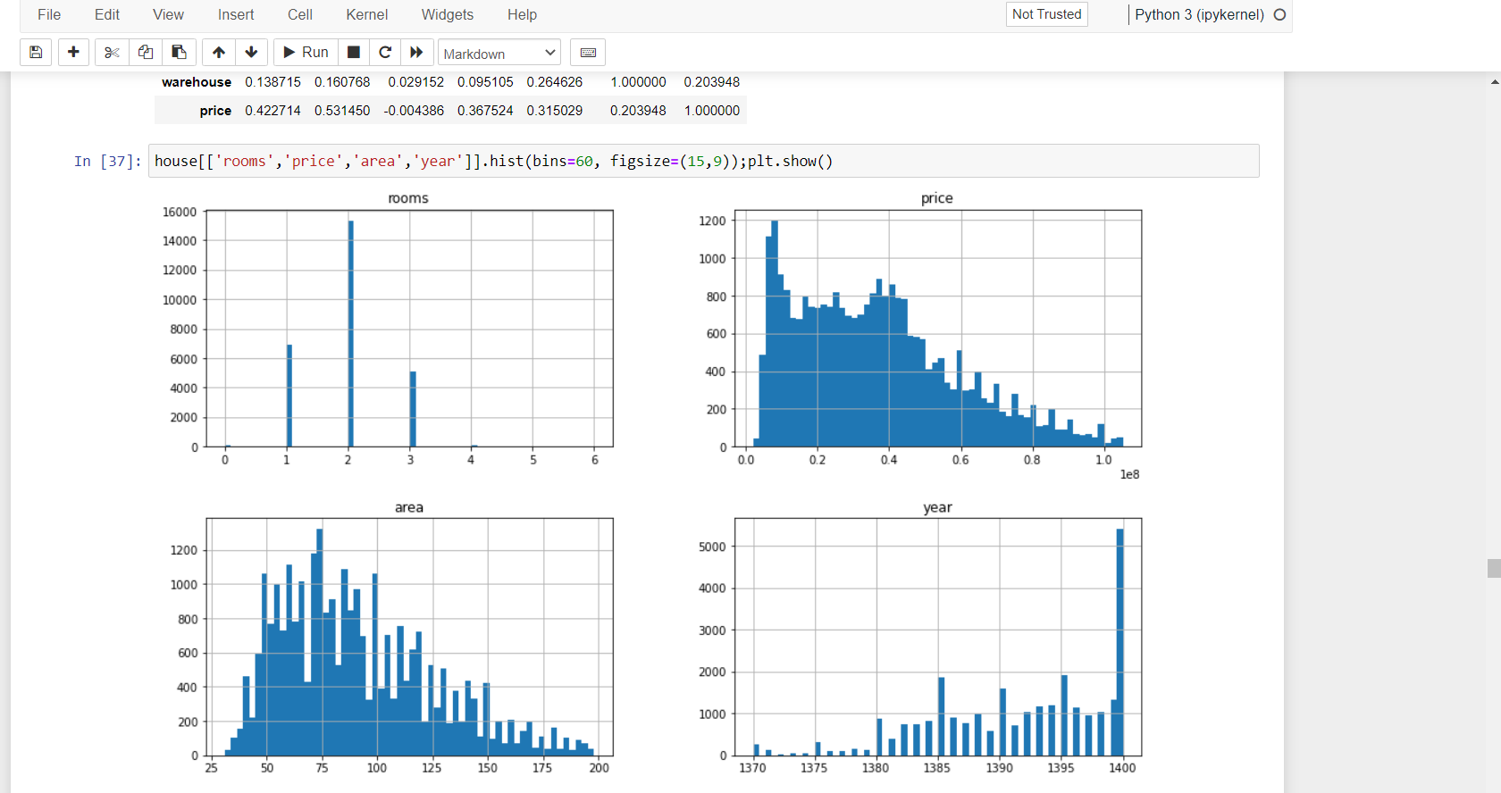Open the cell type Markdown dropdown
This screenshot has height=793, width=1501.
coord(499,54)
